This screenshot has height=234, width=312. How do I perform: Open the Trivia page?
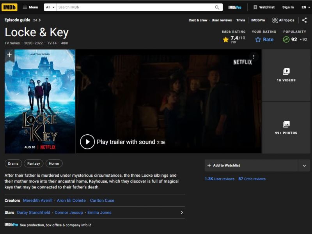(x=241, y=20)
